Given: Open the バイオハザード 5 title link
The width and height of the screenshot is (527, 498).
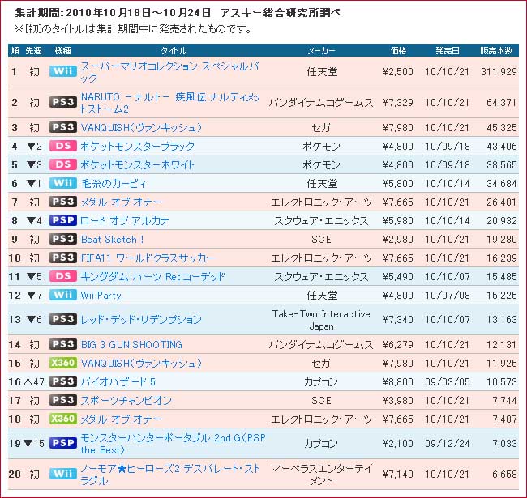Looking at the screenshot, I should (x=118, y=382).
